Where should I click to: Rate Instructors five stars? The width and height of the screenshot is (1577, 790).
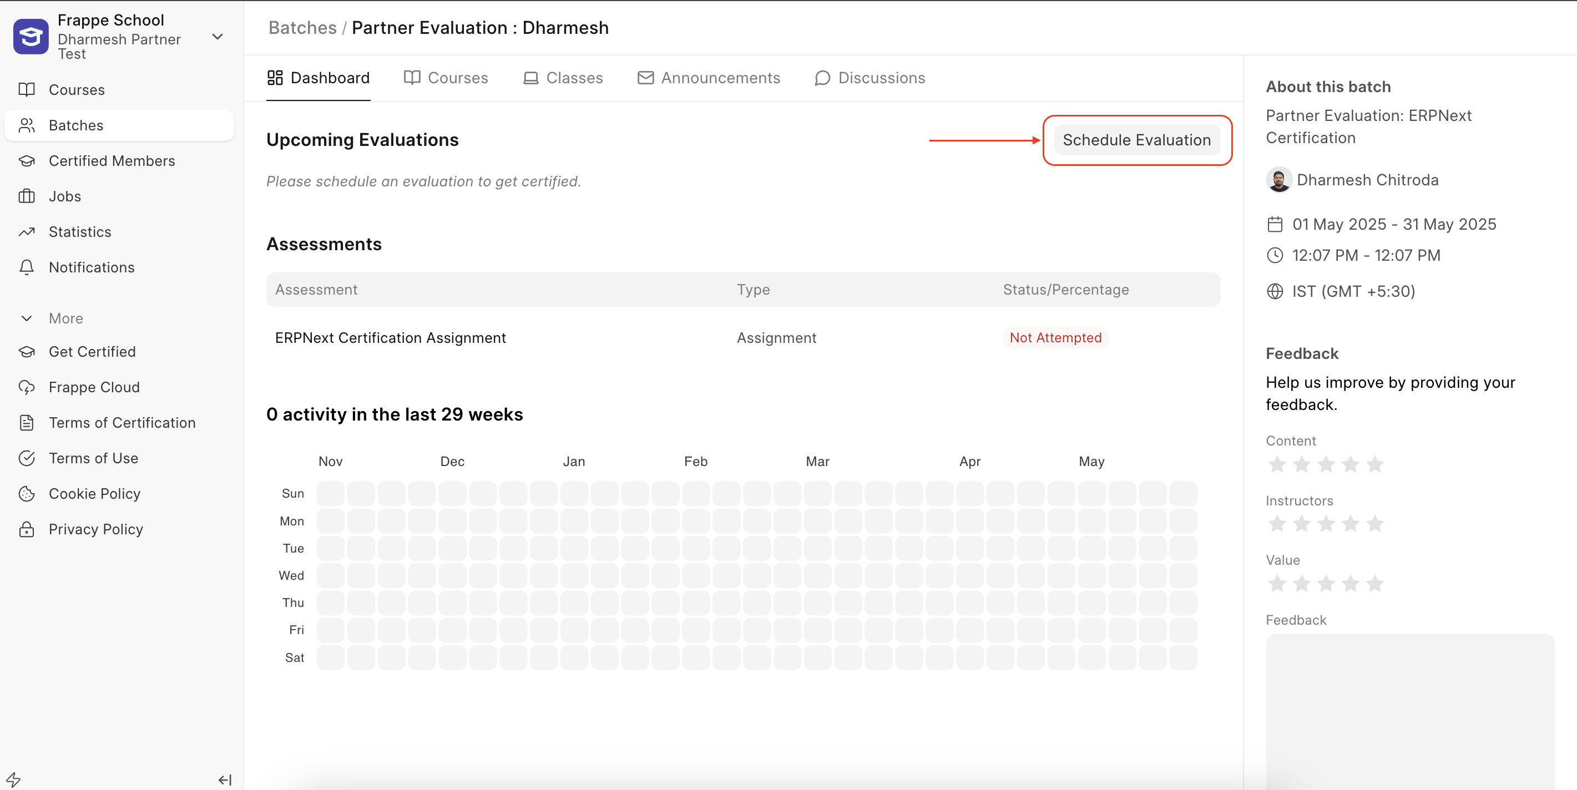(x=1375, y=524)
